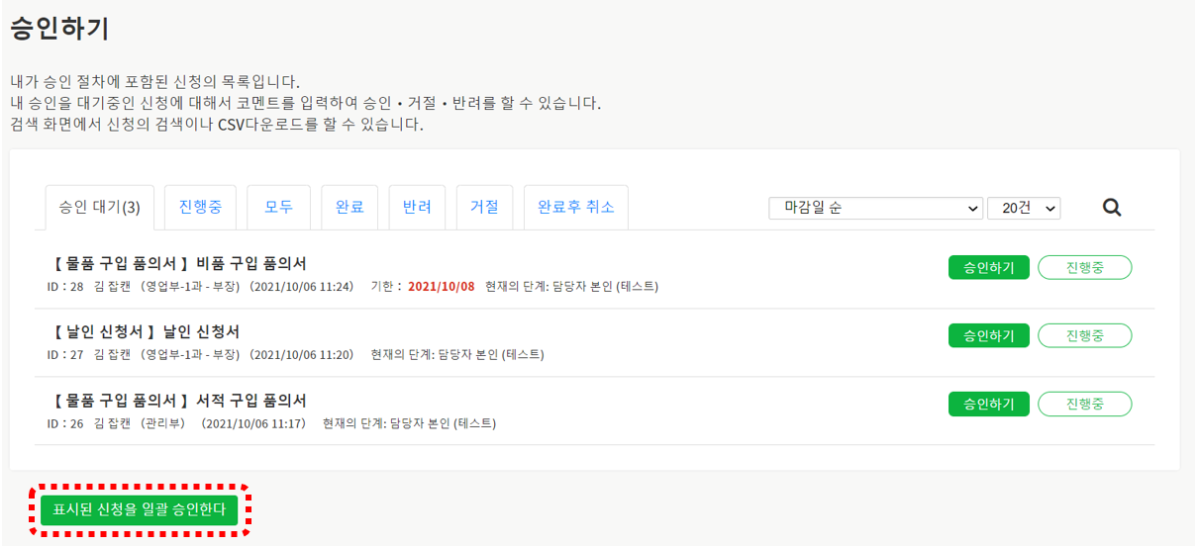Select the 모두 tab
The height and width of the screenshot is (546, 1198).
click(278, 208)
